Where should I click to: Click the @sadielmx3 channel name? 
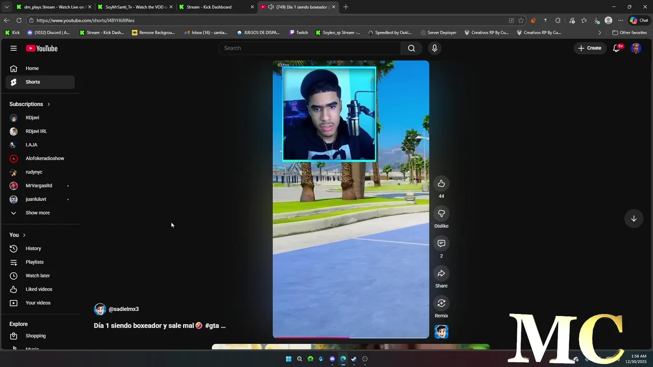[x=123, y=309]
